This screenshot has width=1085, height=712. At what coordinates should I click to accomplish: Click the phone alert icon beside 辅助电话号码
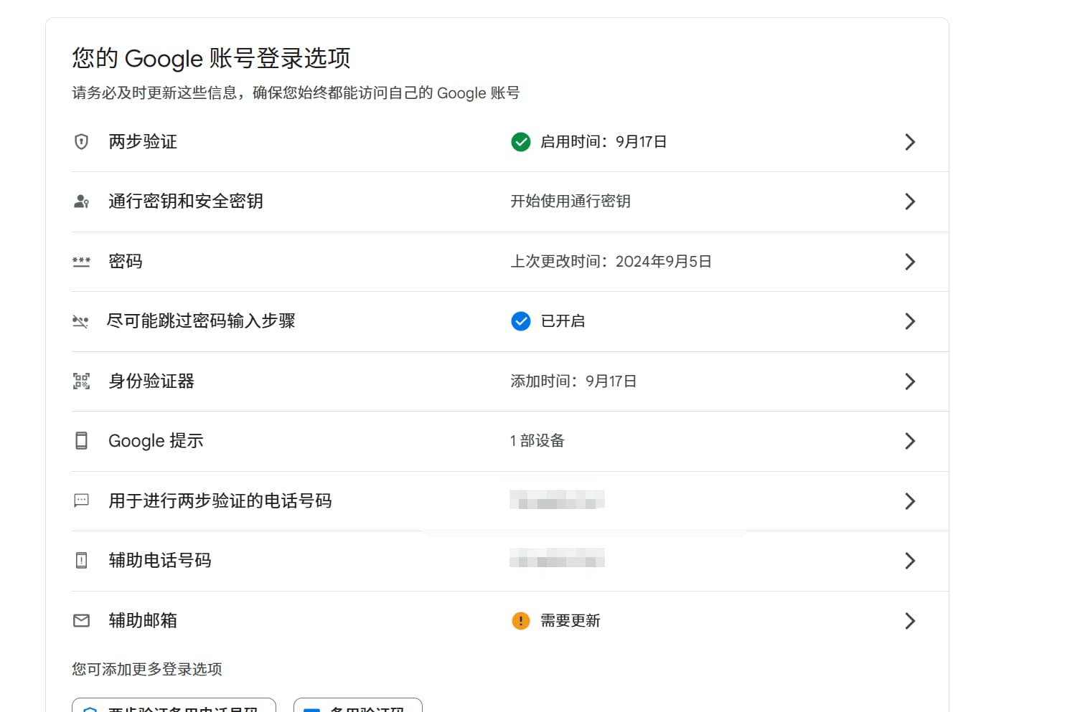(82, 561)
